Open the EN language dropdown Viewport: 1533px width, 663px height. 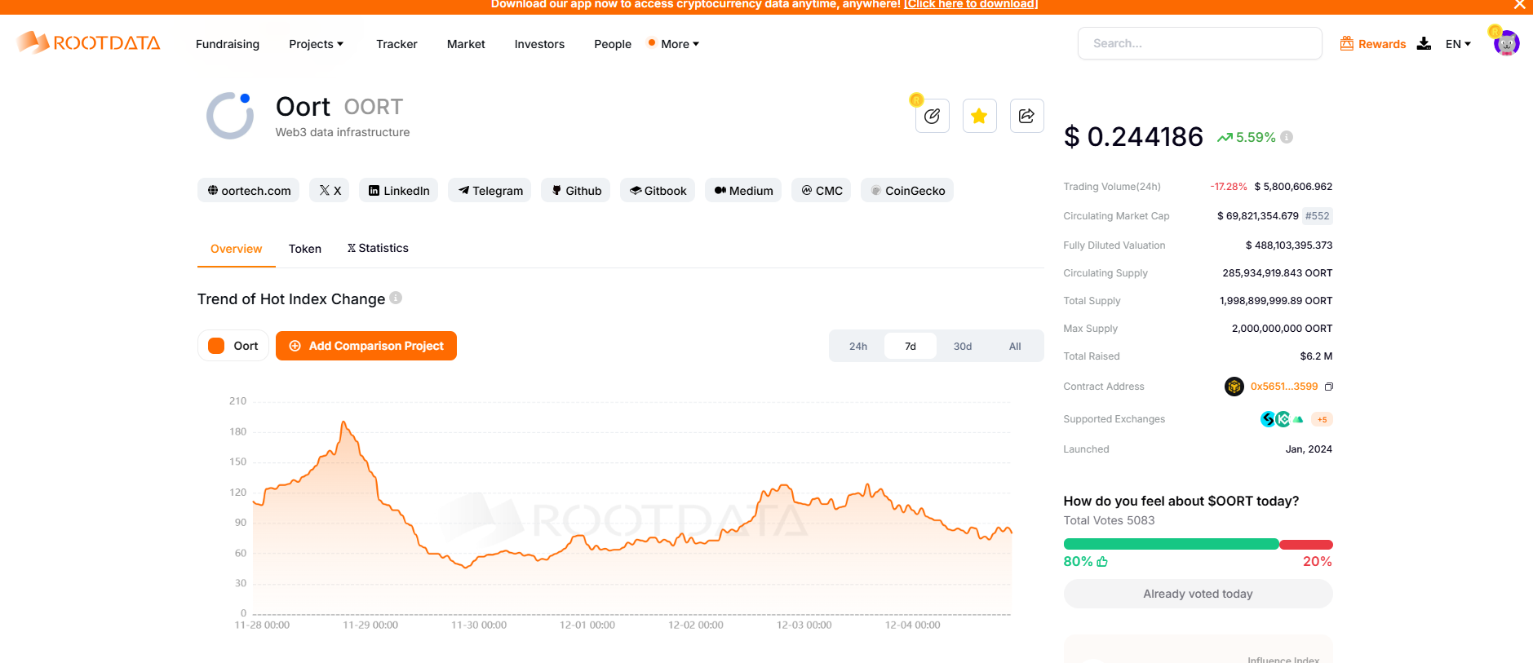click(x=1458, y=44)
